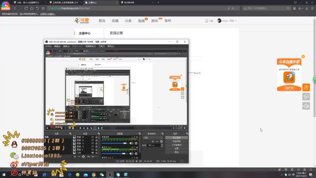The height and width of the screenshot is (178, 316).
Task: Open the OBS Edit menu
Action: 57,46
